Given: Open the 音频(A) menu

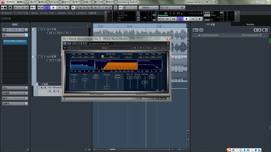Looking at the screenshot, I should click(x=42, y=2).
